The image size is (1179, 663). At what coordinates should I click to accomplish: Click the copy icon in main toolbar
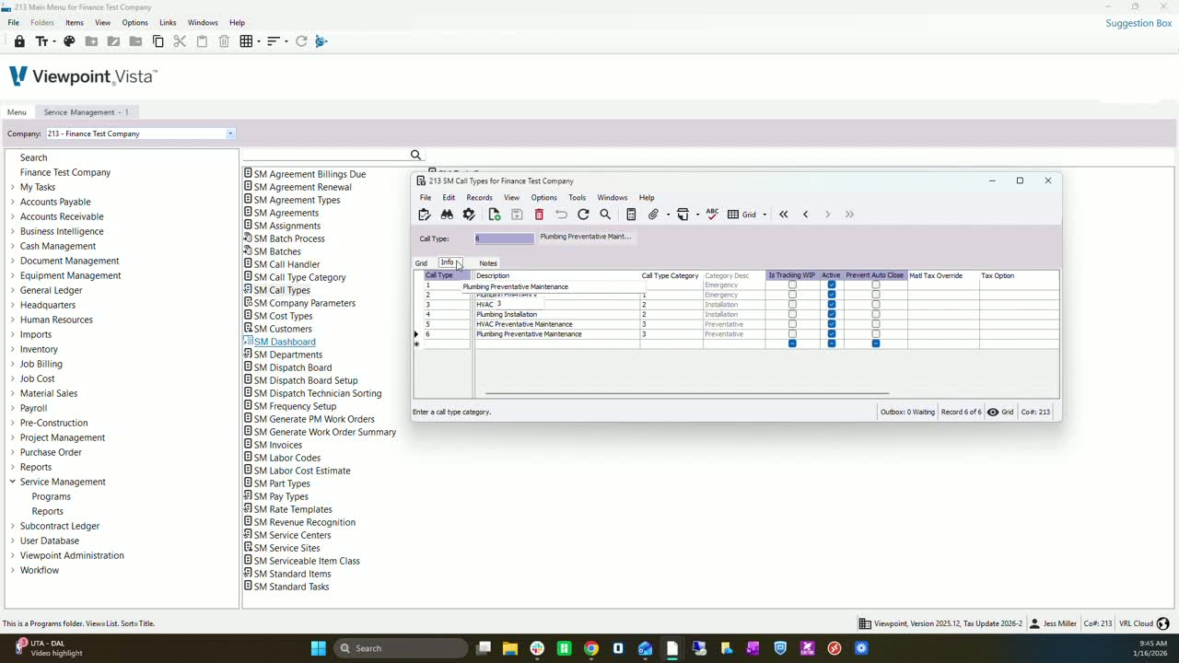tap(158, 41)
